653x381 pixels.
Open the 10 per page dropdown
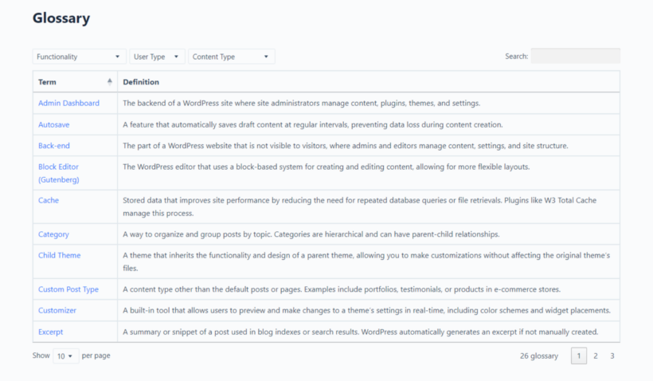[x=65, y=356]
